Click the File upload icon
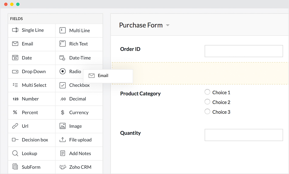The image size is (289, 174). [63, 140]
